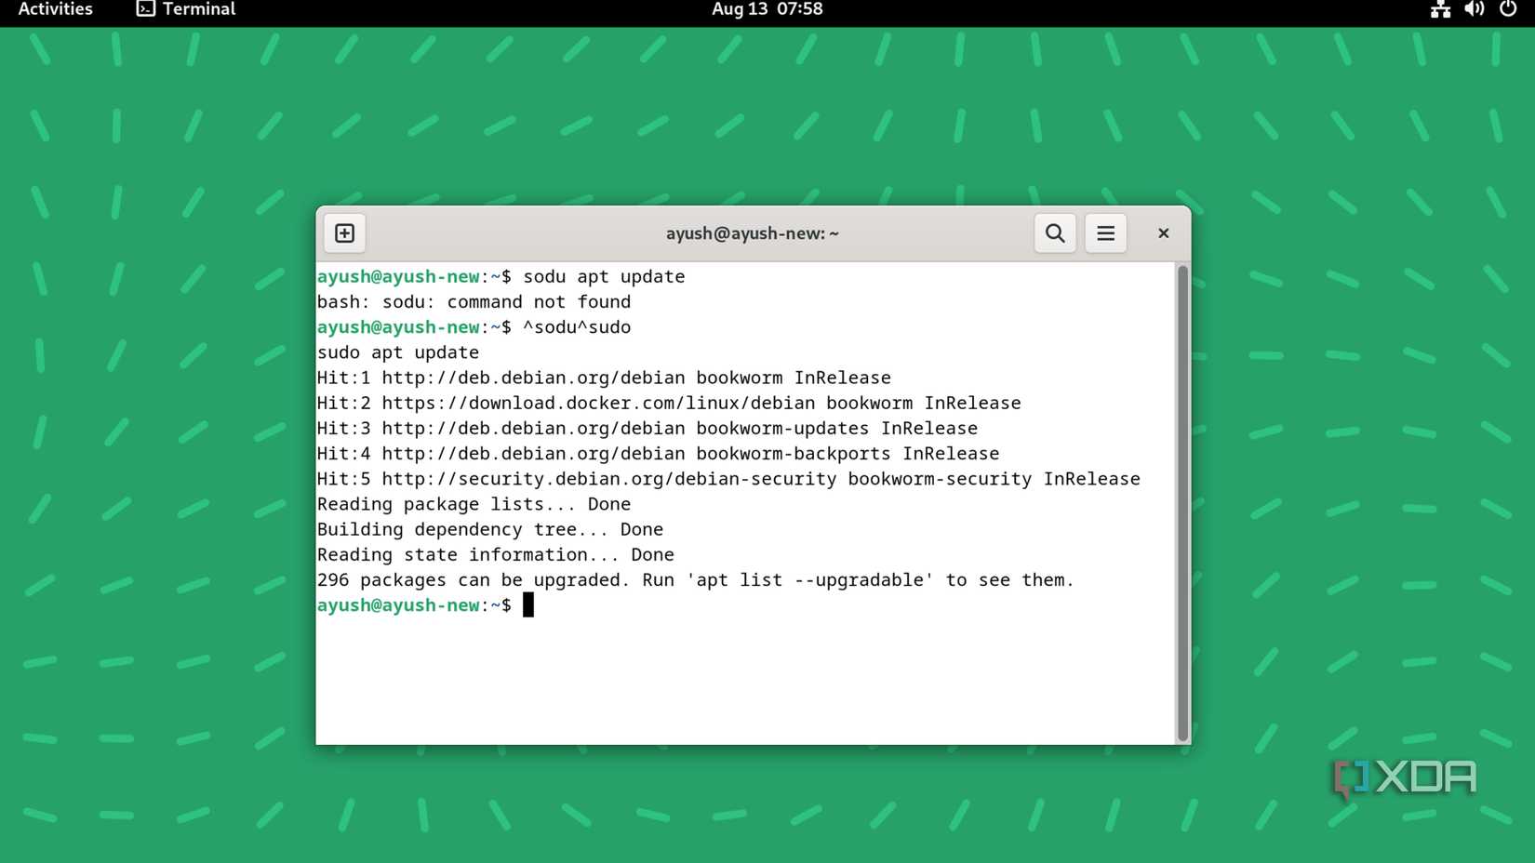Image resolution: width=1535 pixels, height=863 pixels.
Task: Open the Terminal menu in top bar
Action: coord(184,9)
